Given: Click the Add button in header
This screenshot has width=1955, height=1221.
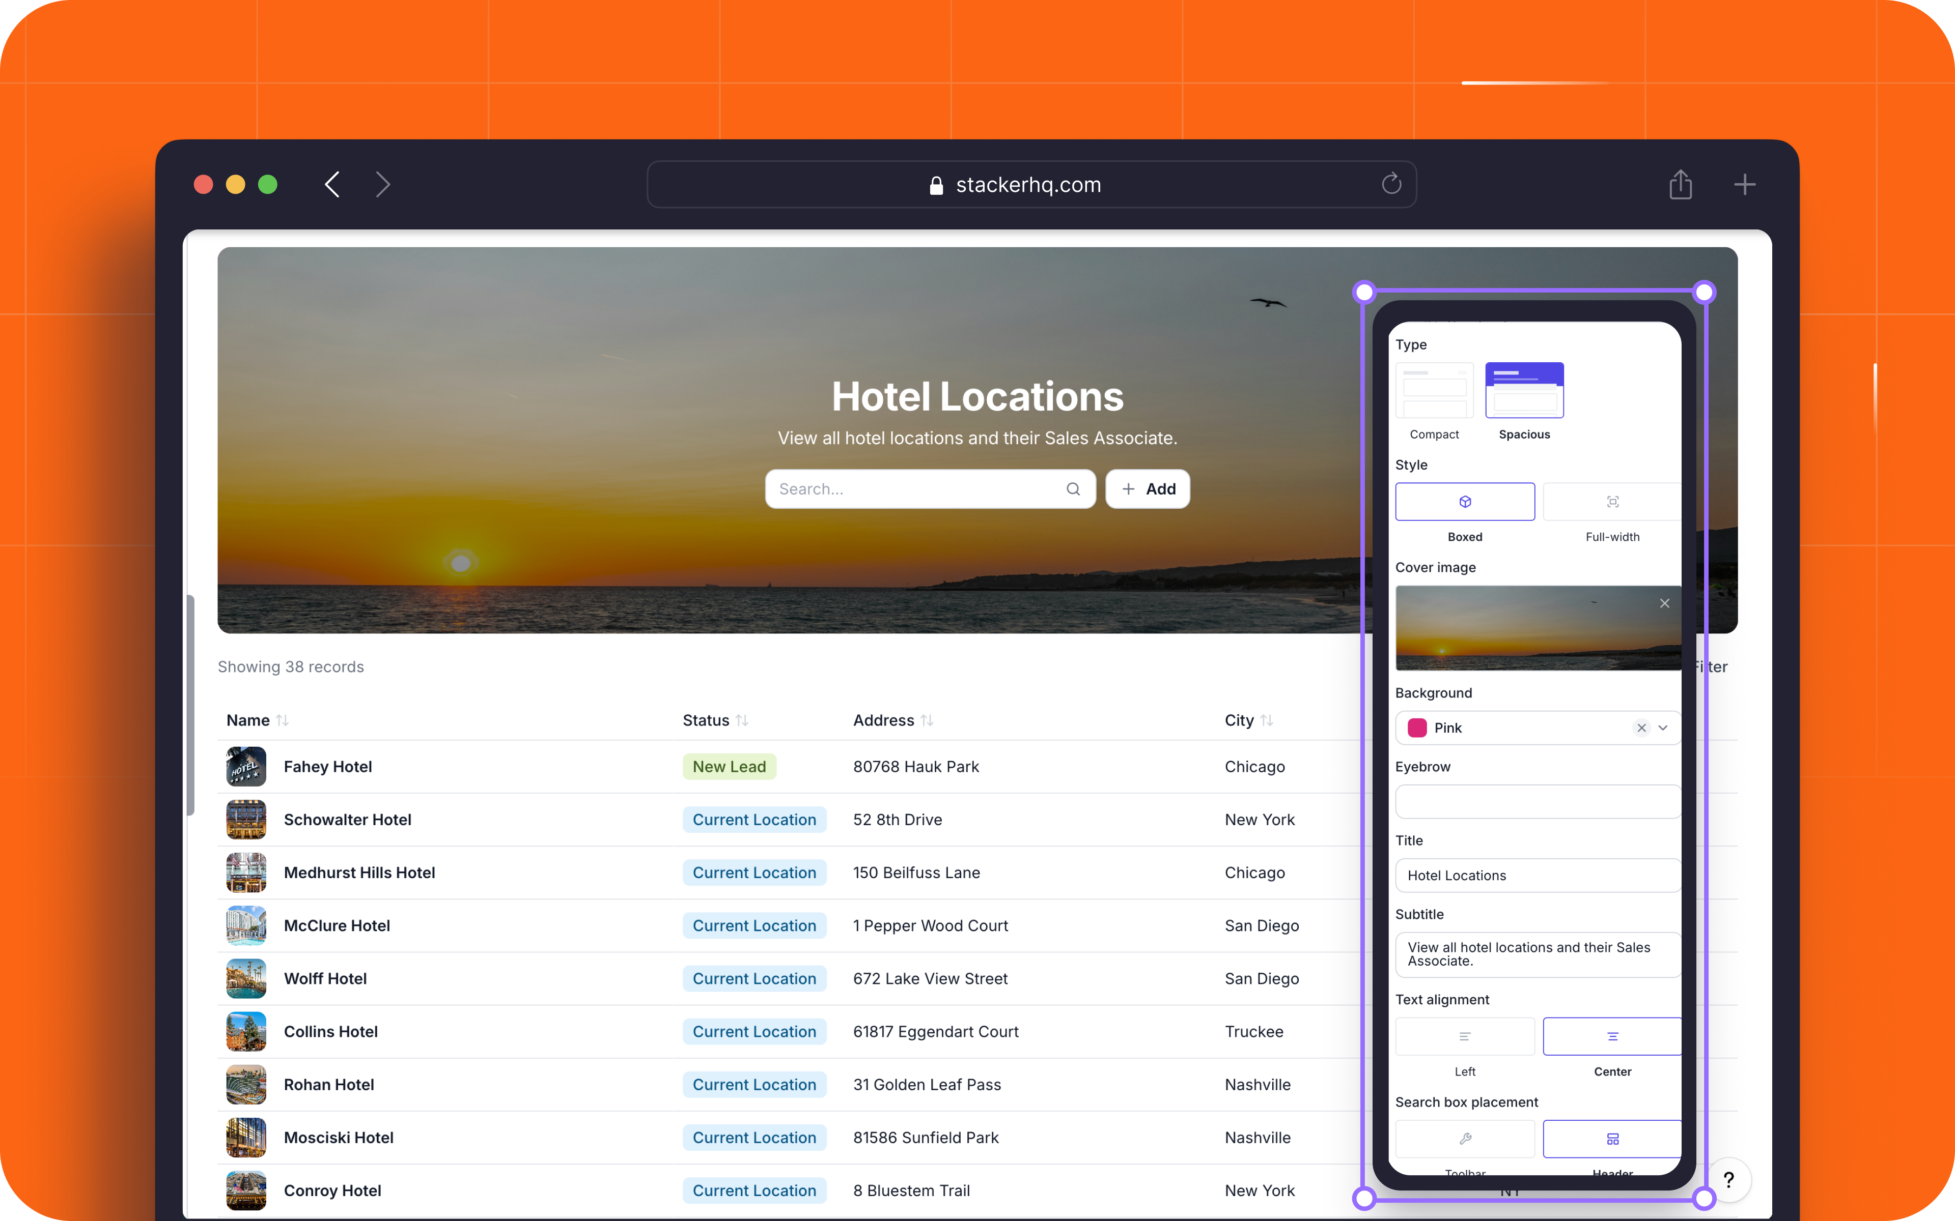Looking at the screenshot, I should pyautogui.click(x=1147, y=488).
